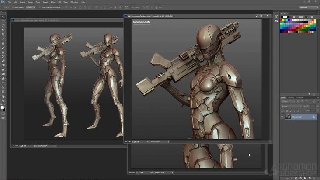Select the Rectangle shape tool
The width and height of the screenshot is (320, 180).
[x=3, y=92]
